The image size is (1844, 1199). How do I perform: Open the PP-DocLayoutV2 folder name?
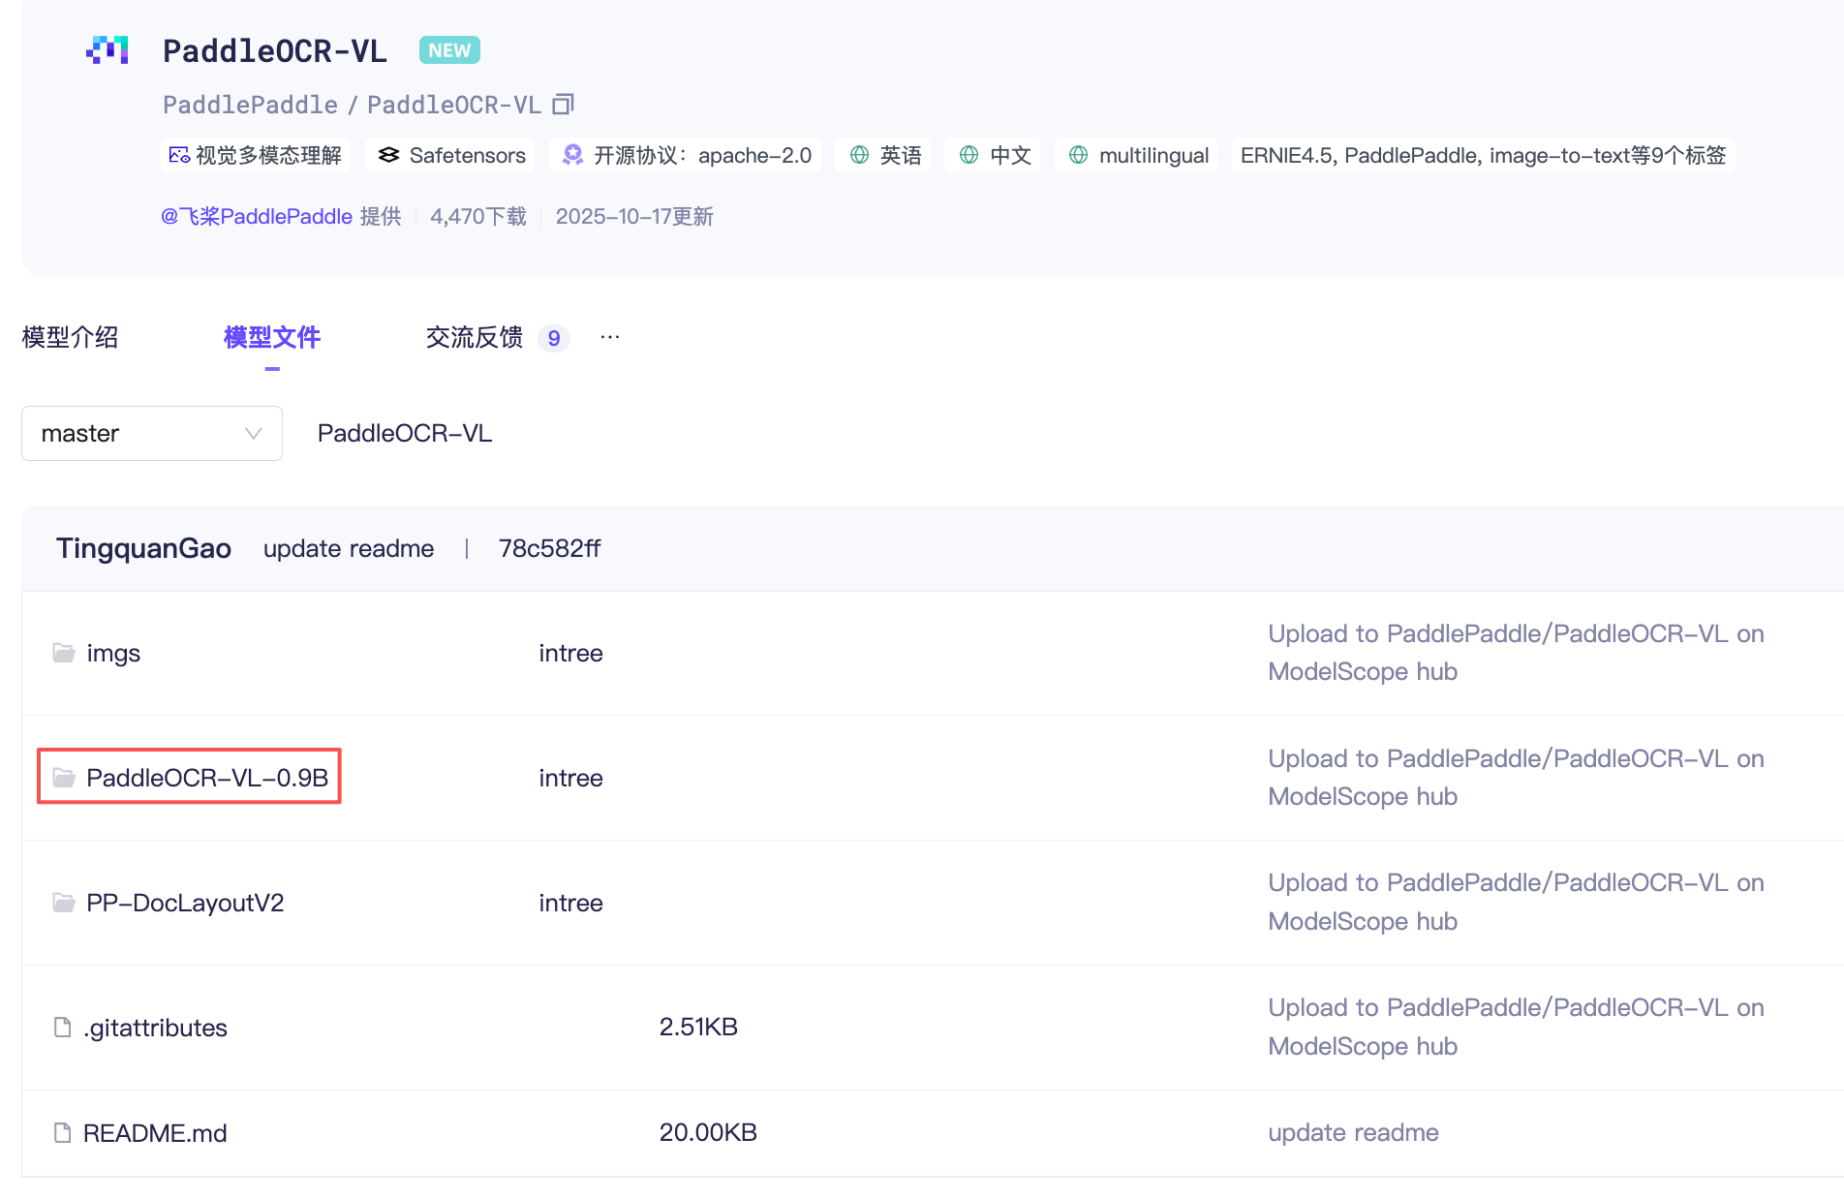point(185,903)
